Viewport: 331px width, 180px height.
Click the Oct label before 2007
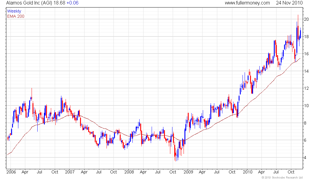pyautogui.click(x=55, y=172)
